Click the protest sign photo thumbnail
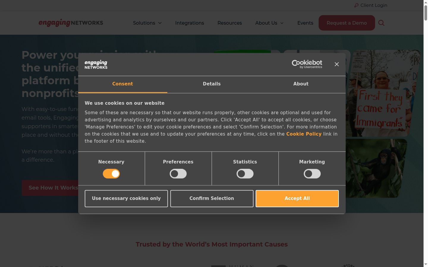 383,93
